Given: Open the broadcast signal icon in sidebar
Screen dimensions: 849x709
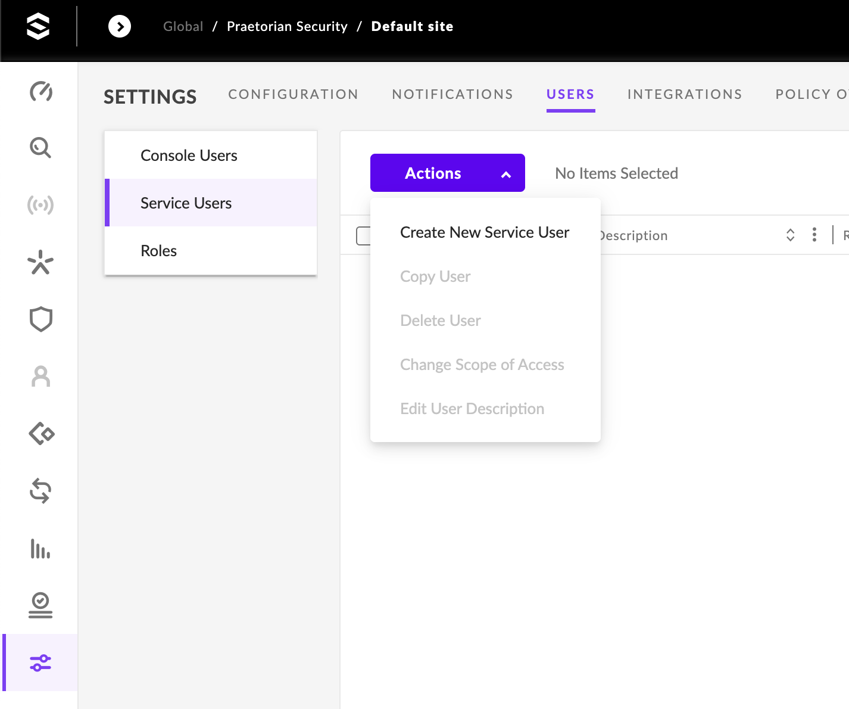Looking at the screenshot, I should [x=40, y=205].
